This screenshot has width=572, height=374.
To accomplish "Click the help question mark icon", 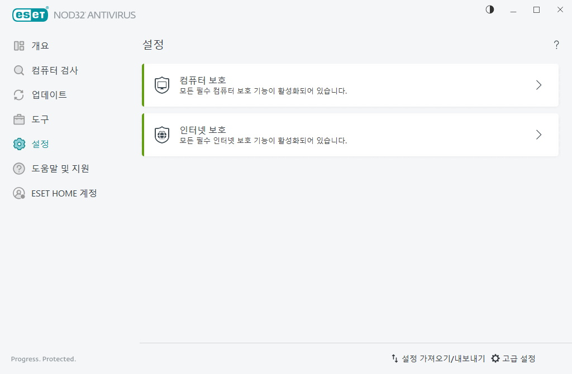I will 556,45.
